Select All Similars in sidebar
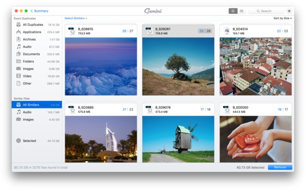 (37, 105)
